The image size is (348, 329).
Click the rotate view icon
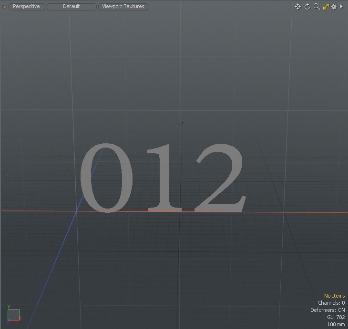(x=307, y=7)
